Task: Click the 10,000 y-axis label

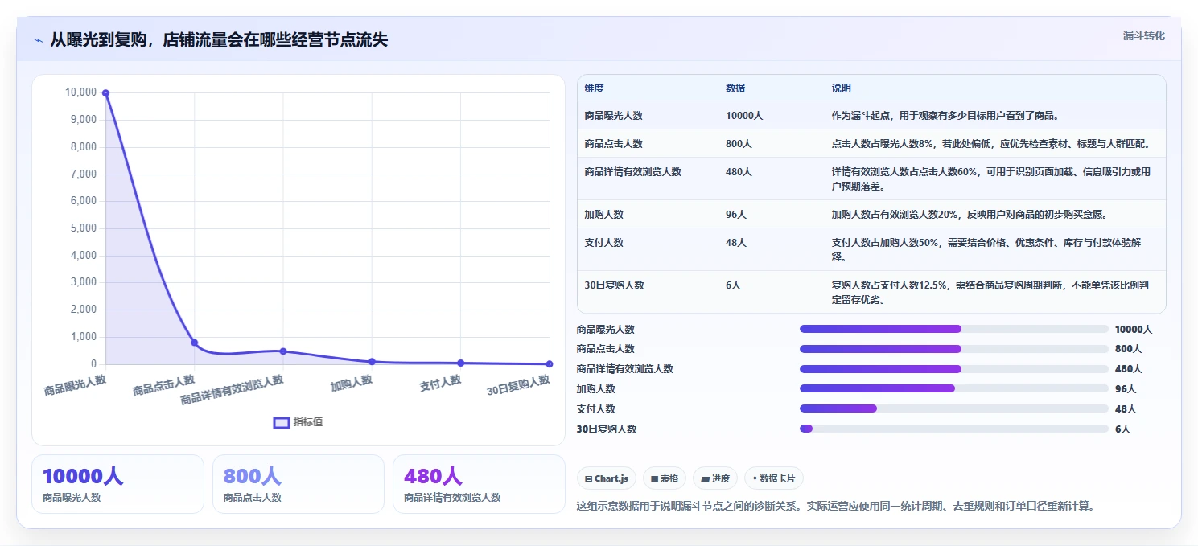Action: click(x=80, y=92)
